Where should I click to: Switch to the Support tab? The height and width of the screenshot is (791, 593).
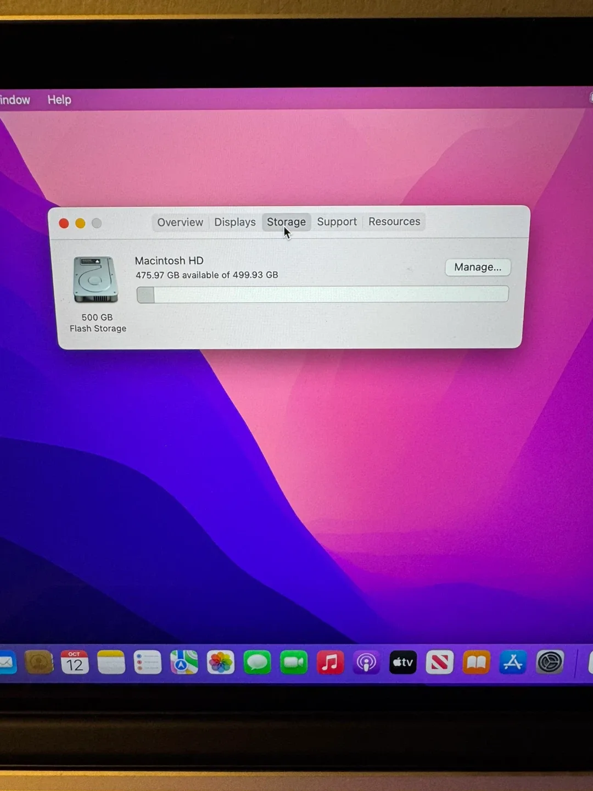[x=337, y=222]
